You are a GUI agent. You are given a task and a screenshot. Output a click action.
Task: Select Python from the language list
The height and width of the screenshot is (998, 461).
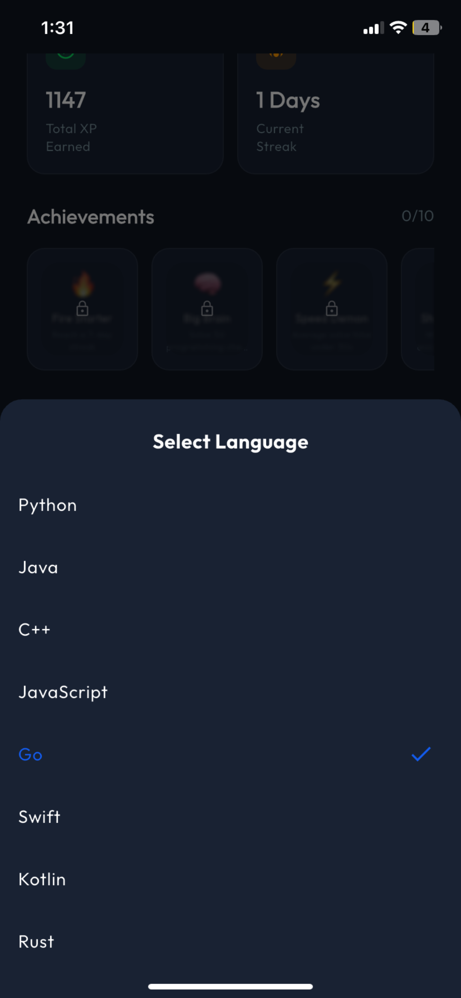coord(230,505)
